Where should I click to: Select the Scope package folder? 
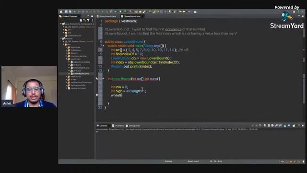73,79
